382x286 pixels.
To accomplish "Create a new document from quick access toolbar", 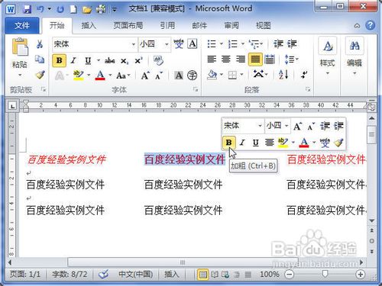I will 73,9.
